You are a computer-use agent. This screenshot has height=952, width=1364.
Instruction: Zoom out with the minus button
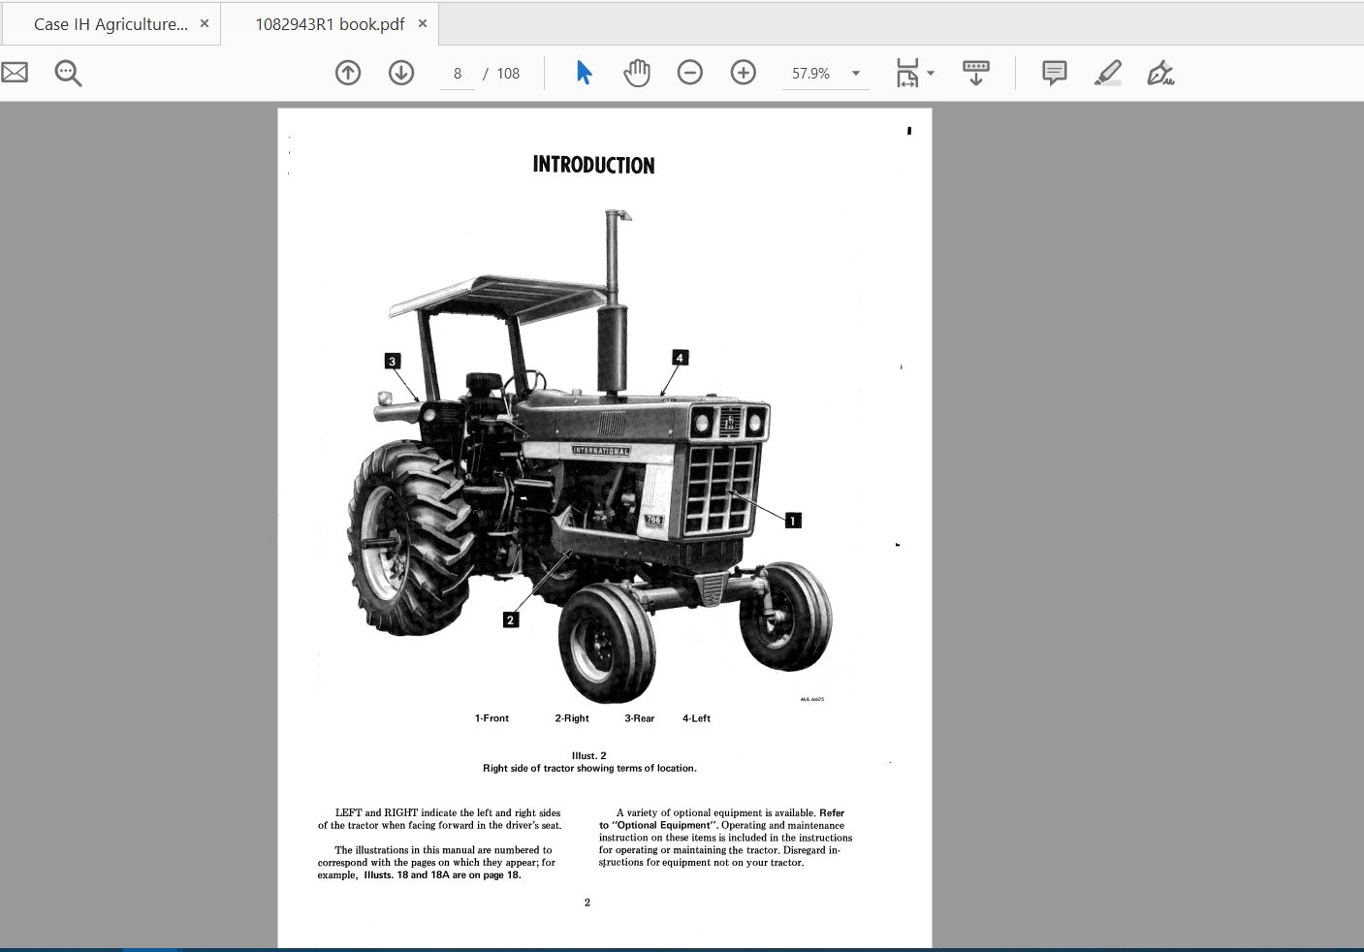click(690, 73)
